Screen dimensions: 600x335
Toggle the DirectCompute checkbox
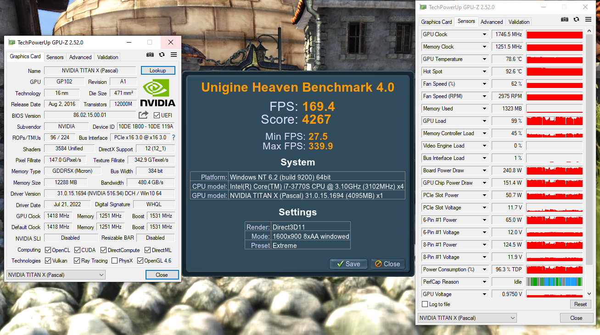click(x=103, y=250)
